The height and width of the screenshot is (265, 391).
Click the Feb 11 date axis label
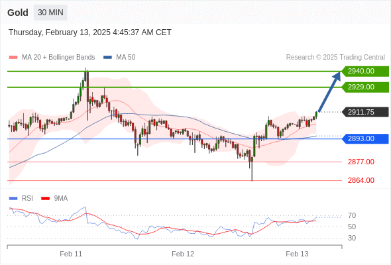point(71,254)
